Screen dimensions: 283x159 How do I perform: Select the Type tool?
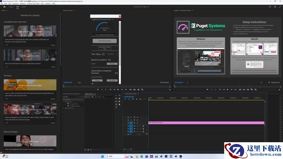[116, 107]
